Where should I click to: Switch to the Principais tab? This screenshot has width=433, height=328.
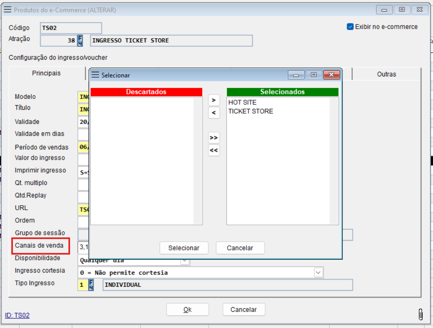tap(46, 73)
